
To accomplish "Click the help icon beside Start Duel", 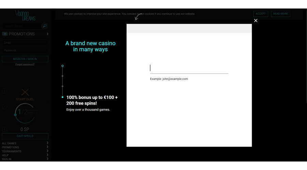I will point(5,91).
